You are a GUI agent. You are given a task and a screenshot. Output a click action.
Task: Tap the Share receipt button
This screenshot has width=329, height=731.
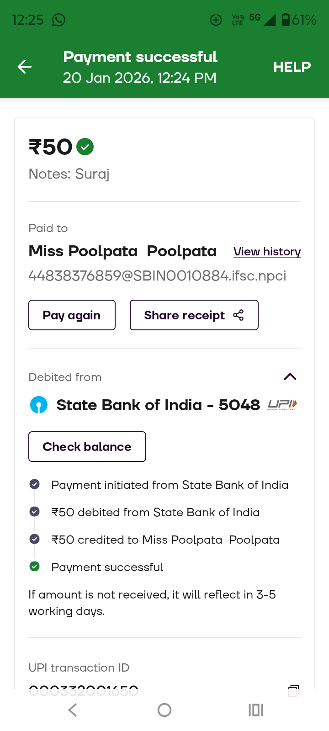click(x=194, y=315)
